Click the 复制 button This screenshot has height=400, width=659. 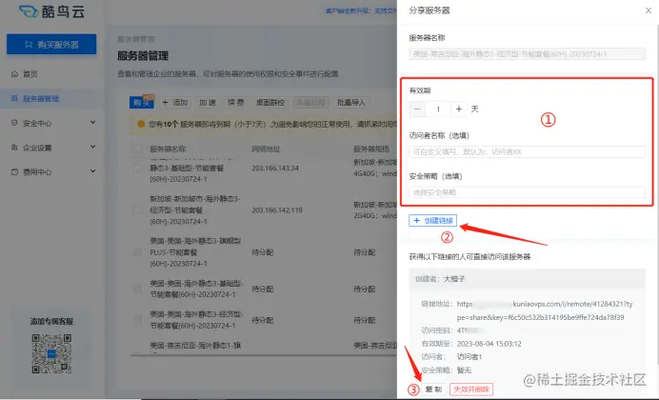click(433, 390)
